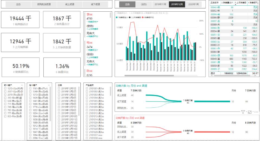Click the 线下渠道 node in 动销次数 chart
Screen dimensions: 260x141
pyautogui.click(x=122, y=101)
